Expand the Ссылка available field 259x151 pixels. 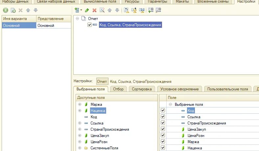point(80,123)
